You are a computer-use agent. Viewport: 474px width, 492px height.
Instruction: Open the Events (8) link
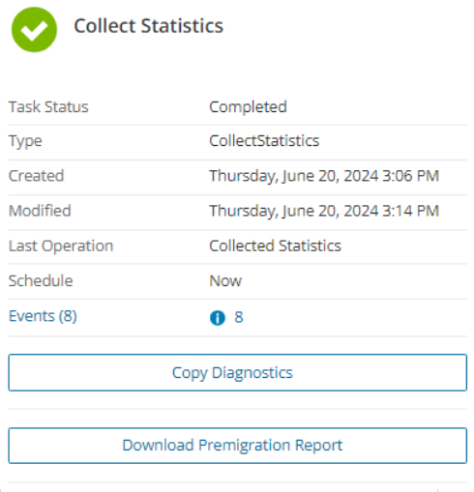[x=43, y=316]
